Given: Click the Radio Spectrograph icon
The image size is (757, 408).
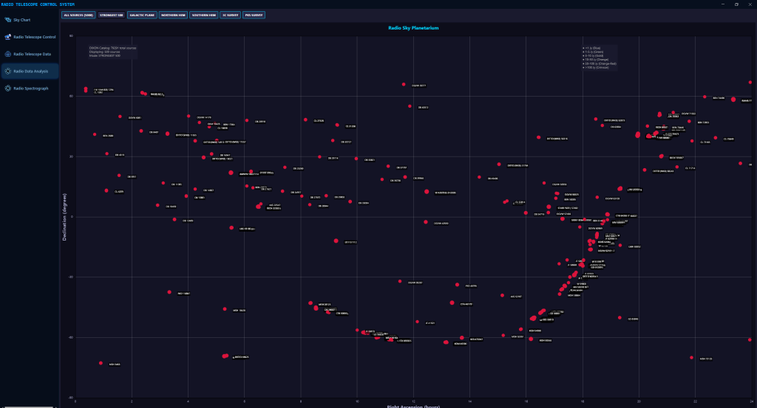Looking at the screenshot, I should pos(7,88).
